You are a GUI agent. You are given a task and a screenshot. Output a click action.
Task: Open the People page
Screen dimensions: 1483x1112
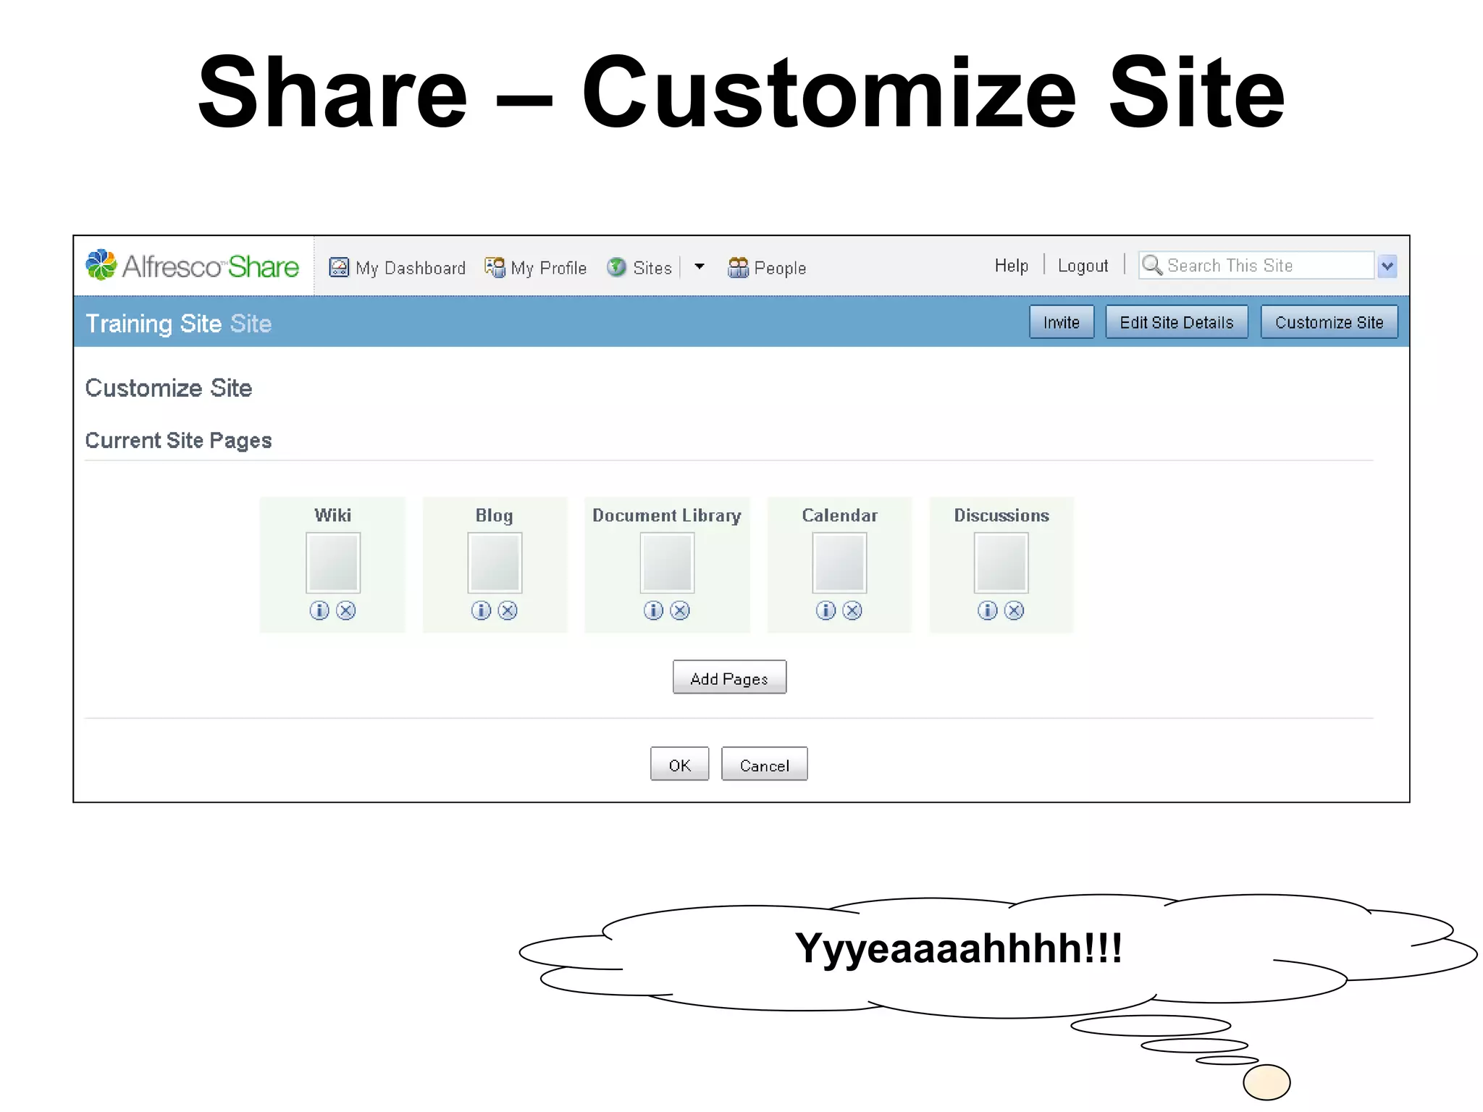767,268
